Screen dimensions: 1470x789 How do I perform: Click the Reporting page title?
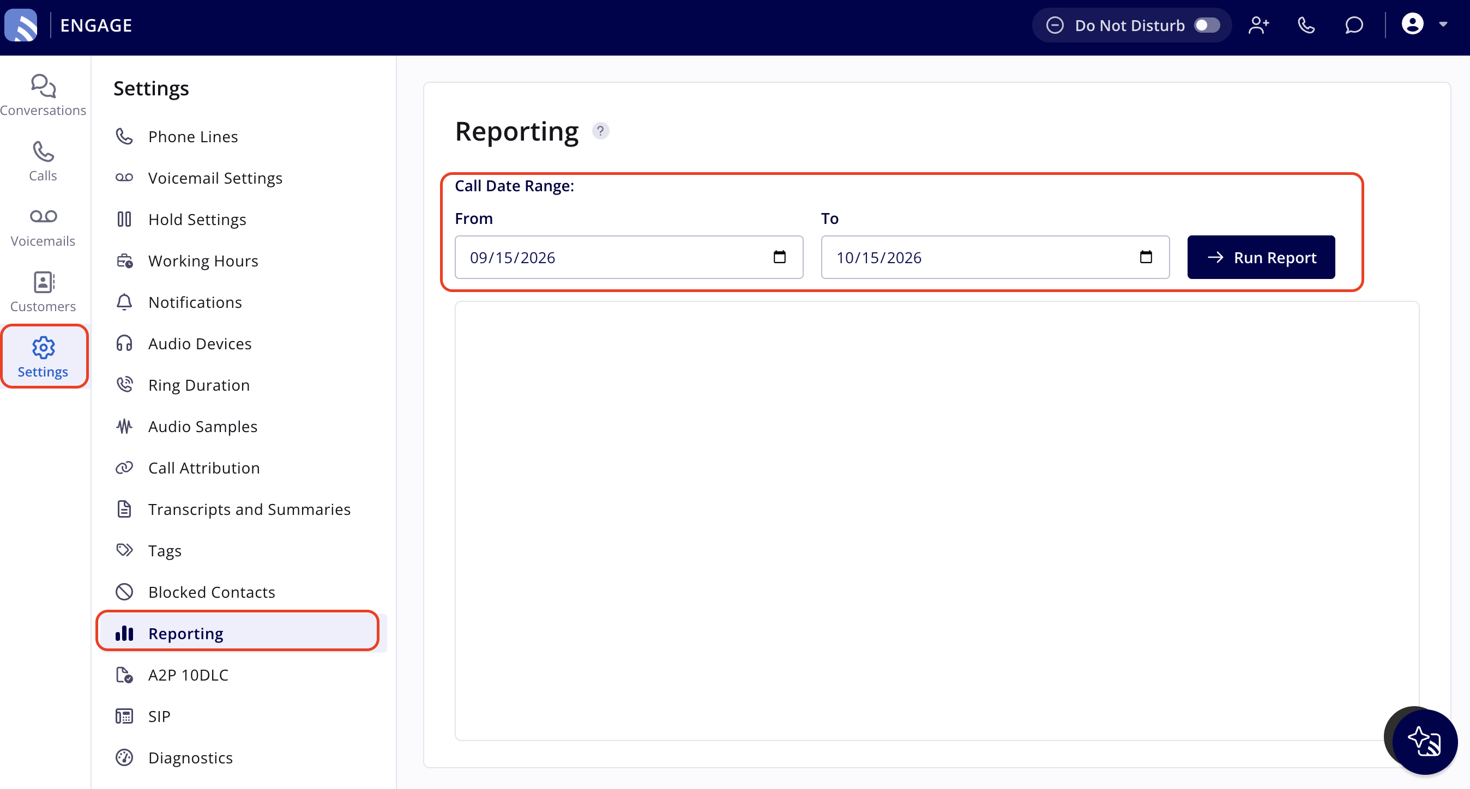[517, 132]
